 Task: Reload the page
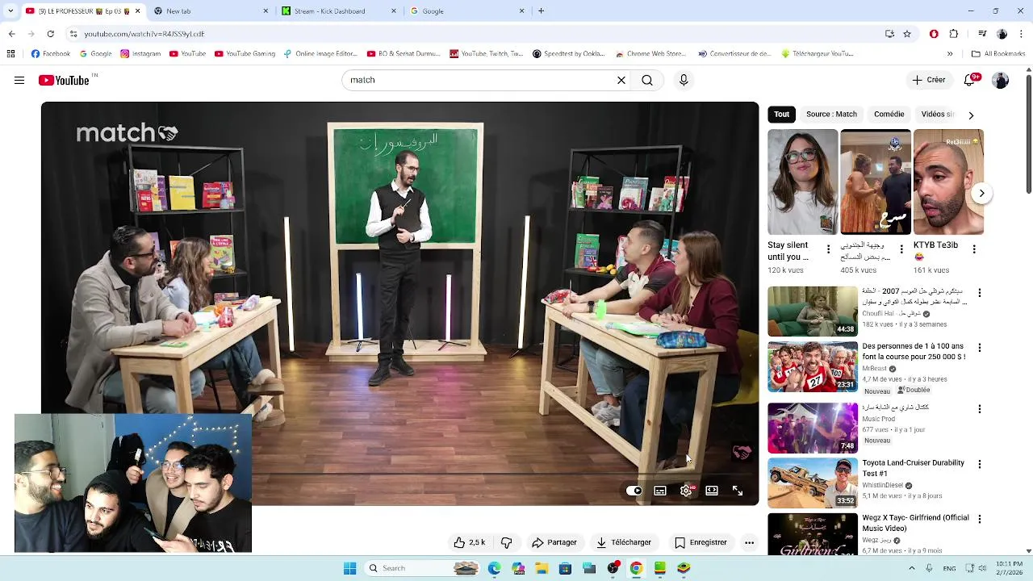(x=50, y=34)
